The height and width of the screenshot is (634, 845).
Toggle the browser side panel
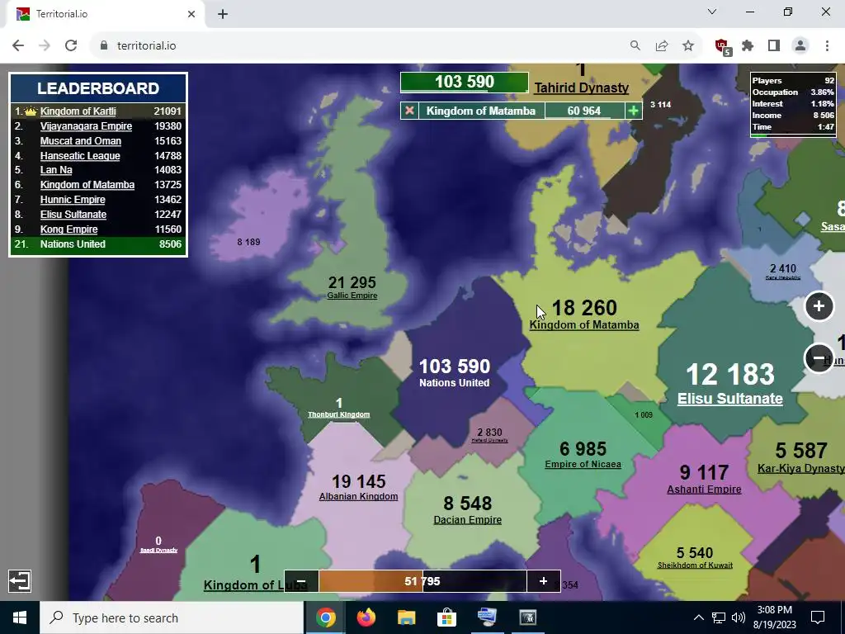tap(774, 46)
